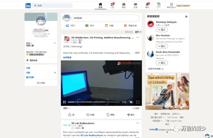The height and width of the screenshot is (138, 213).
Task: Open the profile Me menu in the top bar
Action: [x=159, y=6]
